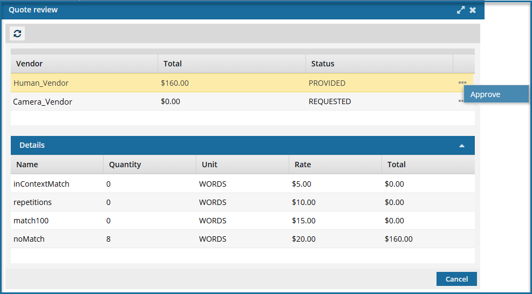Viewport: 532px width, 294px height.
Task: Click the Details panel header title
Action: pyautogui.click(x=32, y=145)
